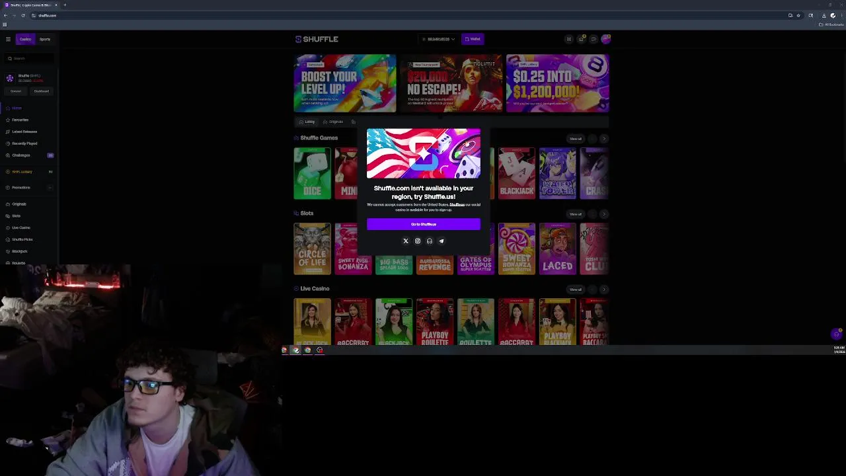Open the Blackjack game tile in Shuffle Games
Screen dimensions: 846x476
pyautogui.click(x=517, y=173)
